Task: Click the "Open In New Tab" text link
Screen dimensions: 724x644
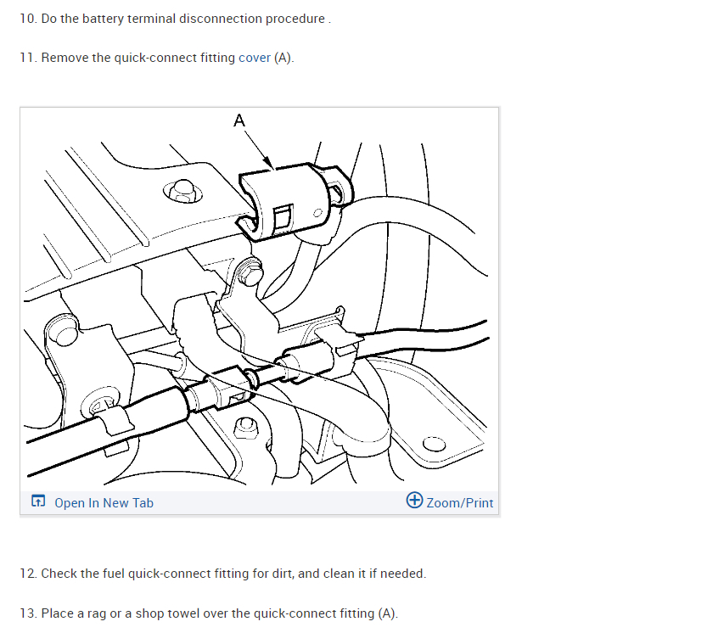Action: (104, 503)
